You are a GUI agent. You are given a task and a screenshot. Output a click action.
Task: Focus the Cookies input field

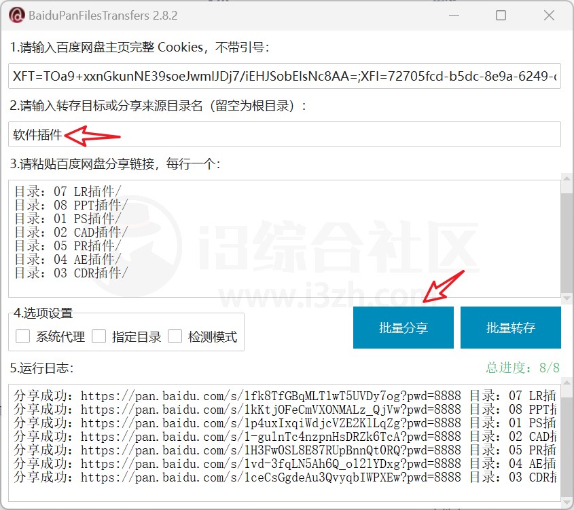point(285,77)
